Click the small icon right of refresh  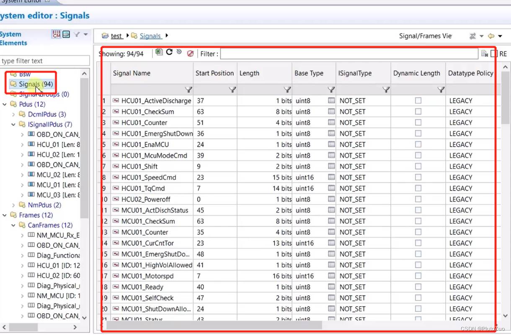pyautogui.click(x=179, y=52)
